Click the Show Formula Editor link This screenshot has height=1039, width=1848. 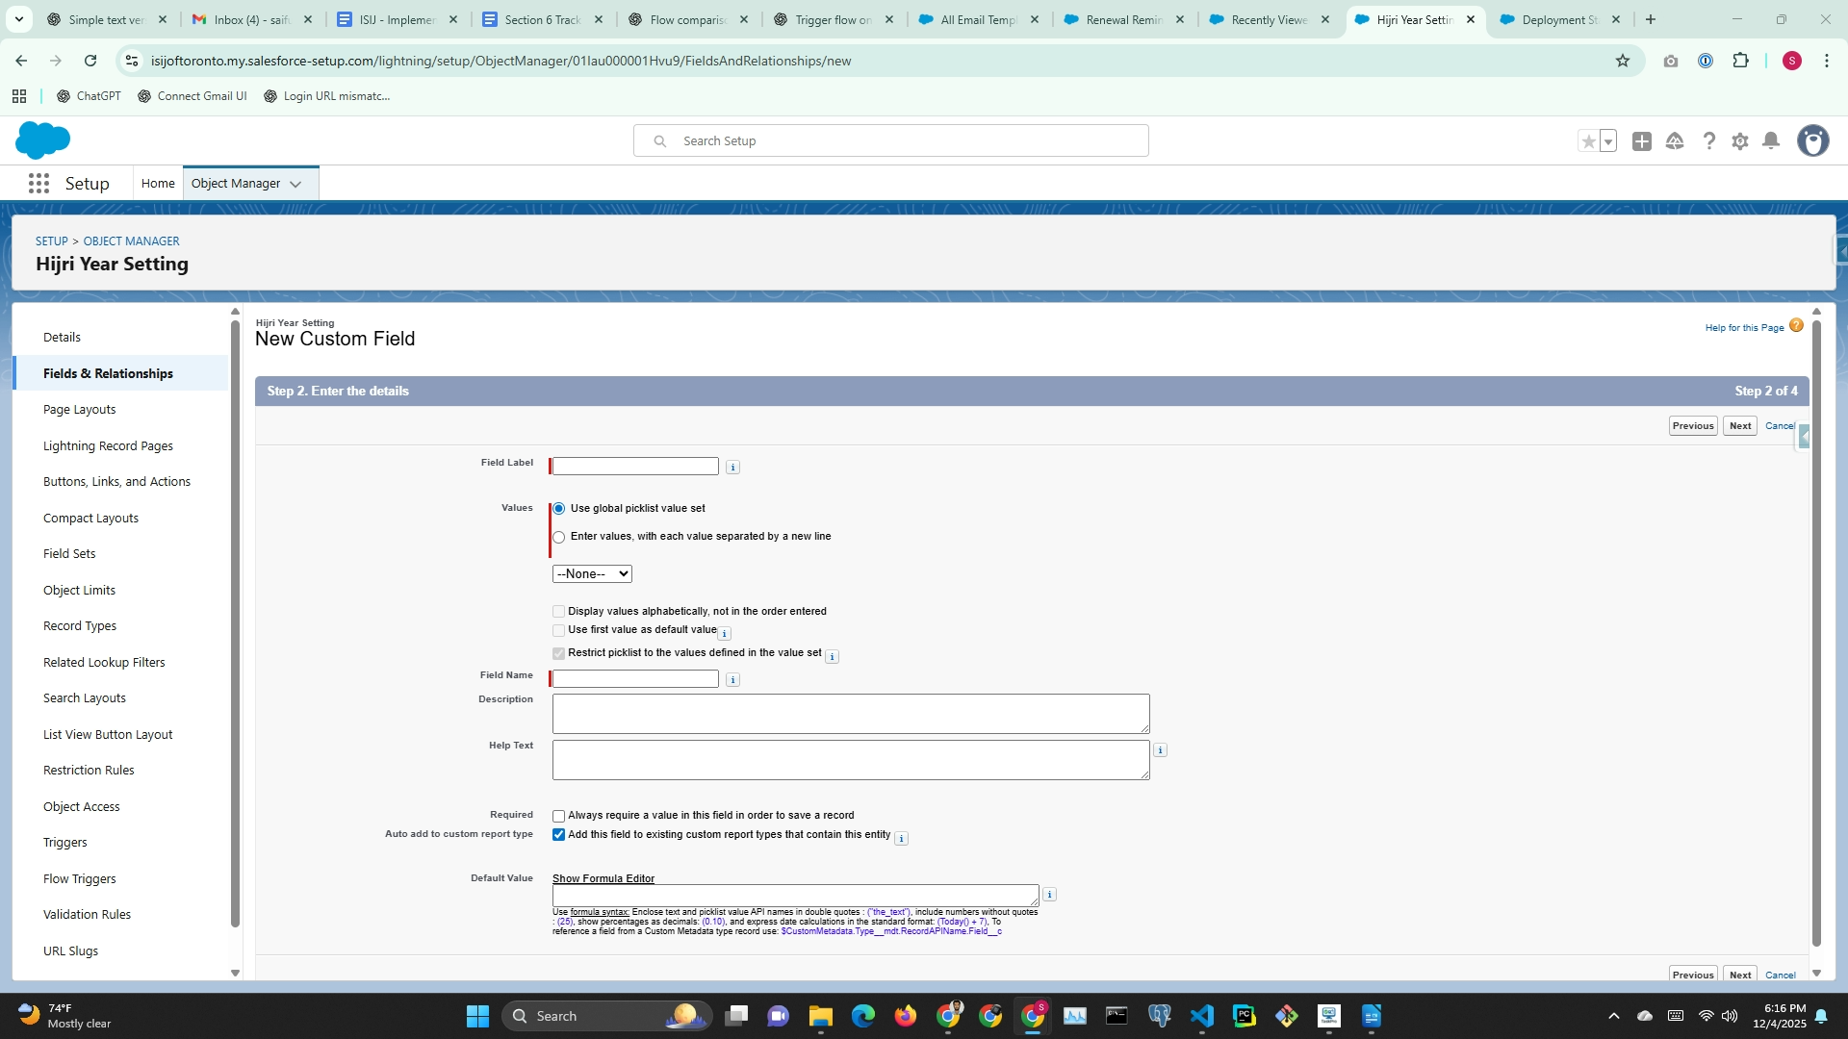603,878
